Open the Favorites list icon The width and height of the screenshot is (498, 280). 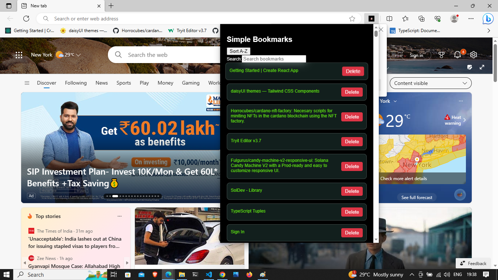pyautogui.click(x=405, y=19)
